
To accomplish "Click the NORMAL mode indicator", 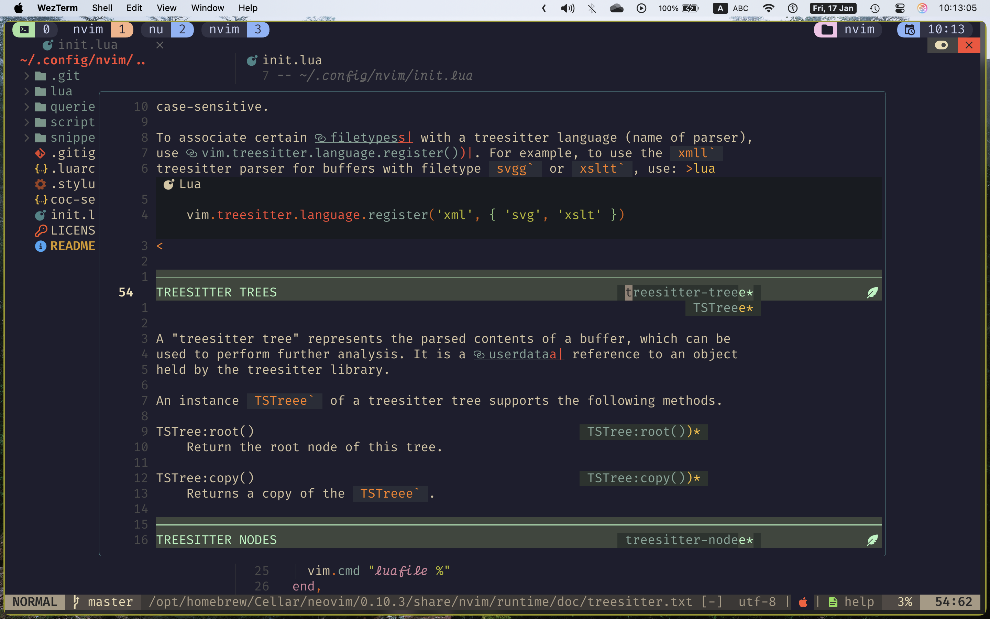I will coord(35,602).
